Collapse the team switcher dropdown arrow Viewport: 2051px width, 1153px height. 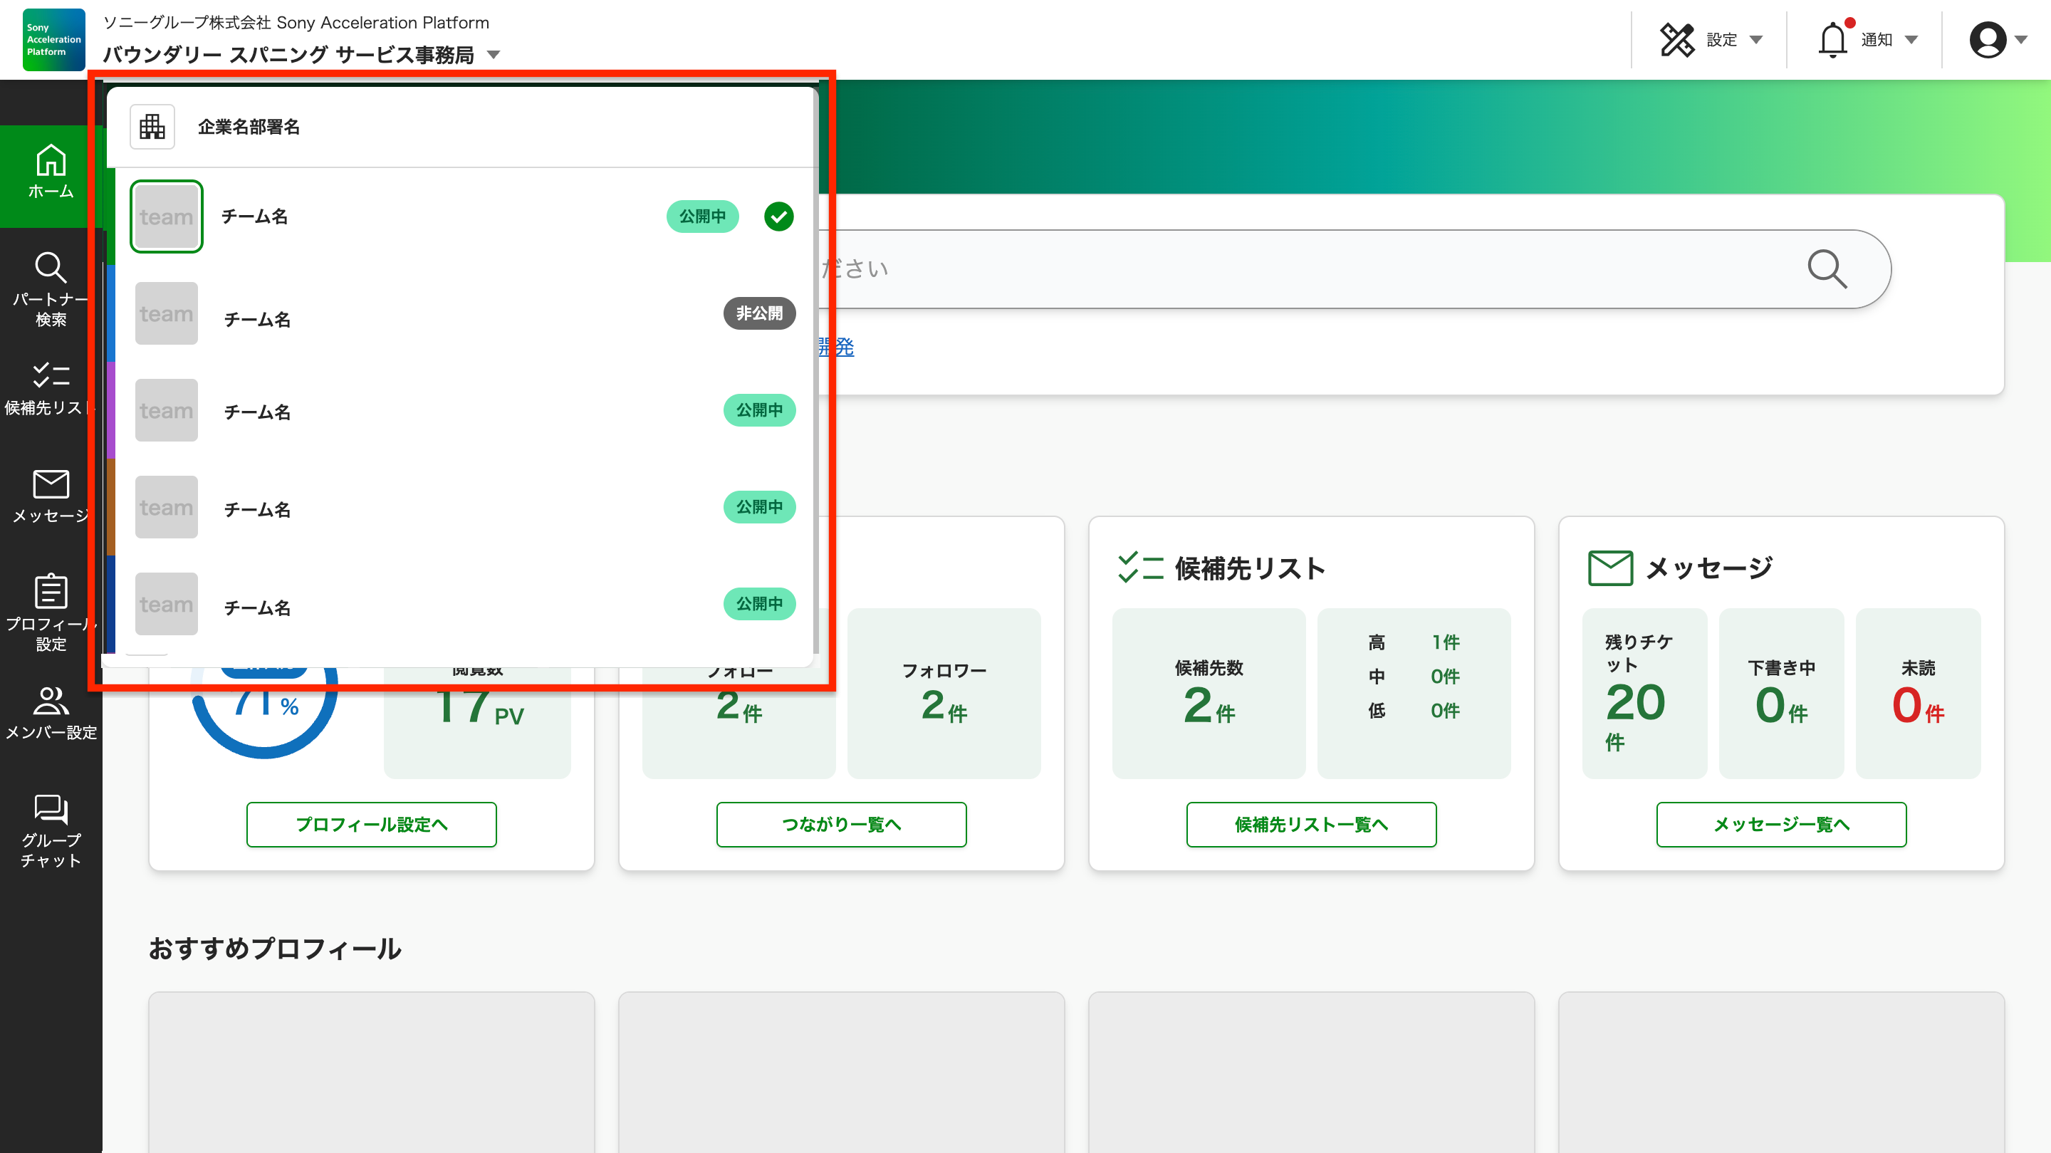pyautogui.click(x=494, y=55)
